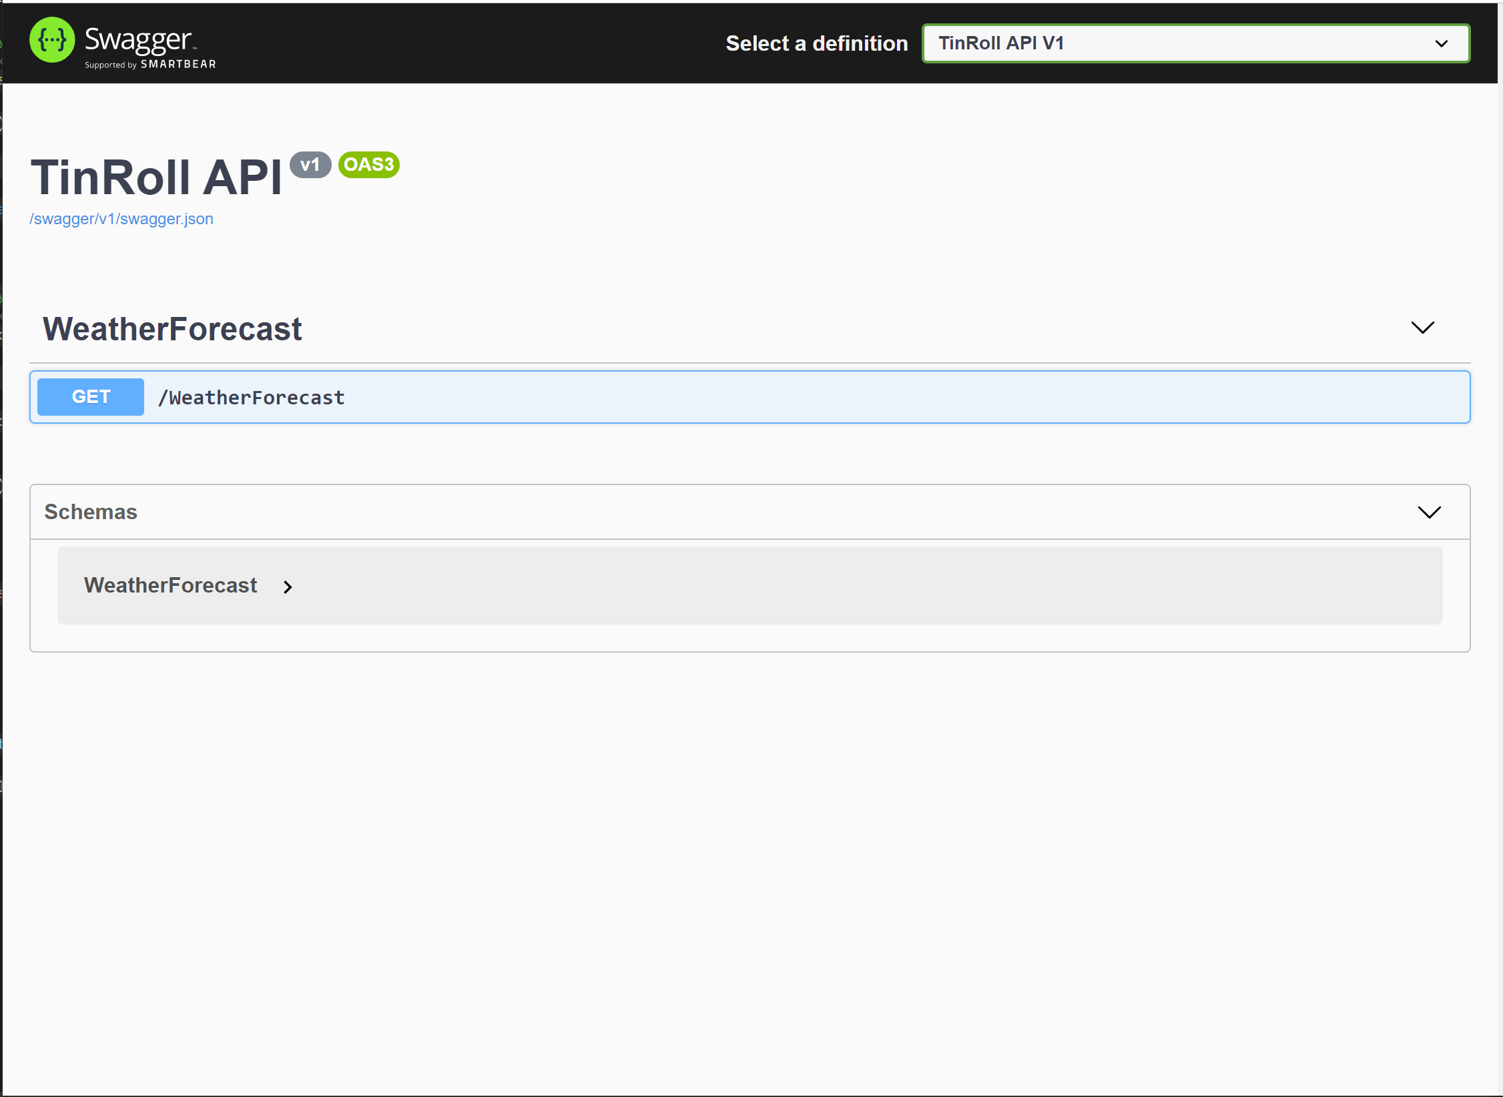Click the Supported by SMARTBEAR text
The image size is (1503, 1097).
pos(150,65)
